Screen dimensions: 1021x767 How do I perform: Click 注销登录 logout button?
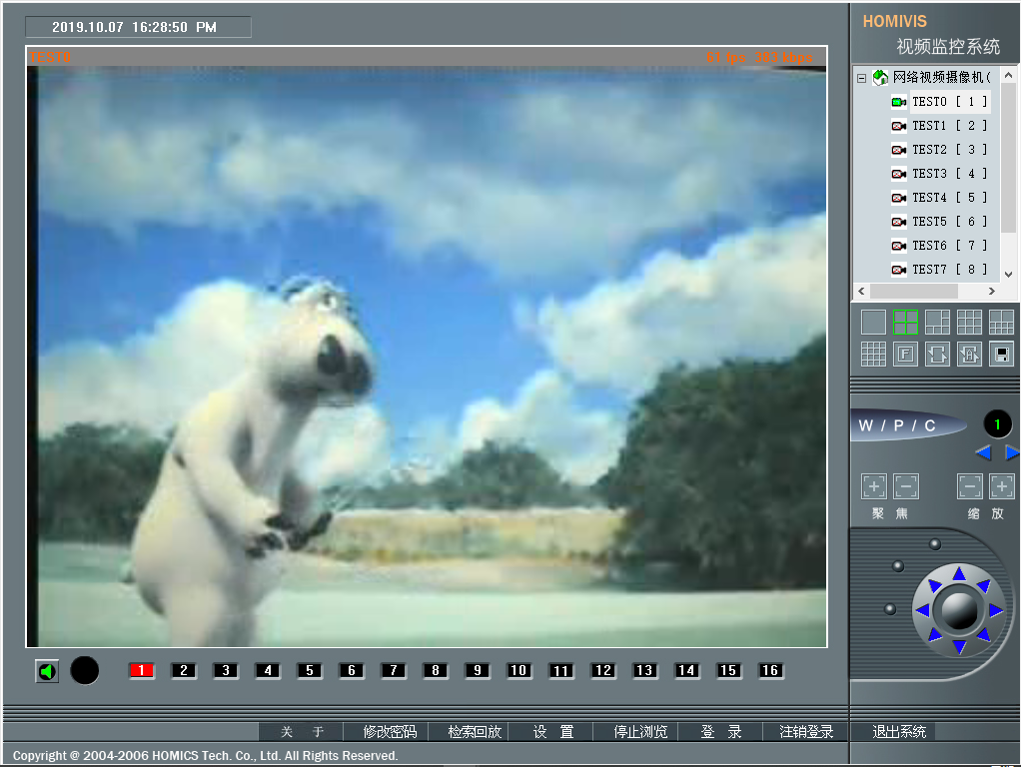(x=806, y=732)
